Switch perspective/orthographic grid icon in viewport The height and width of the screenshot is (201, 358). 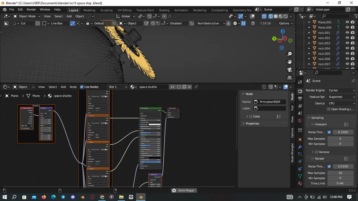[290, 78]
